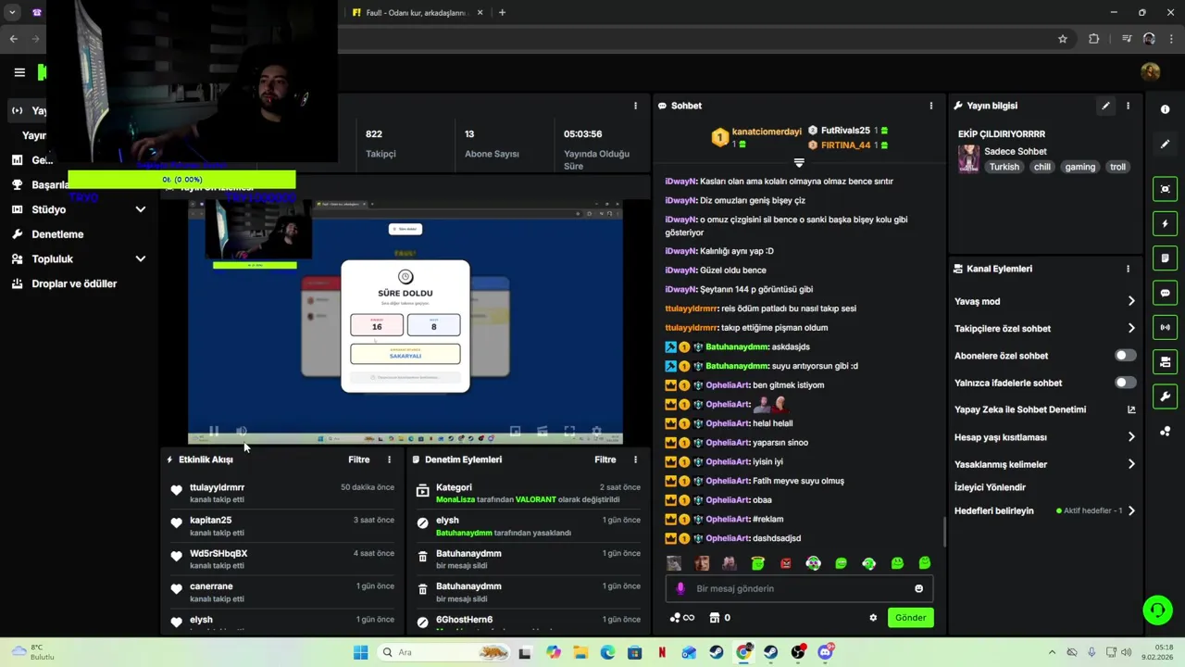Mute the stream preview volume icon
The height and width of the screenshot is (667, 1185).
click(242, 432)
